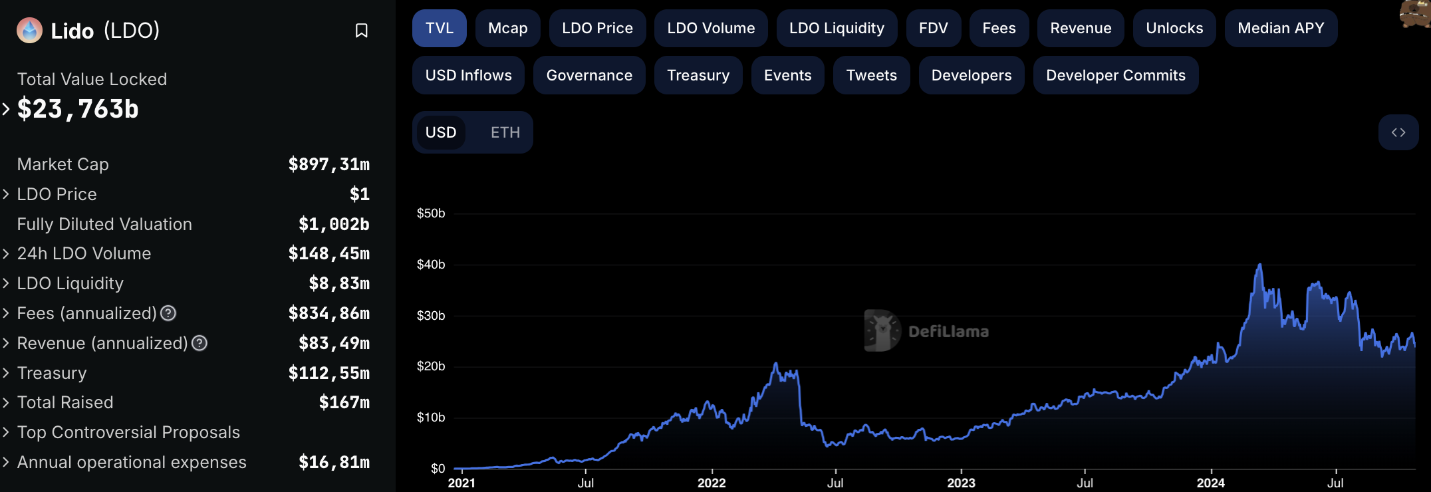The image size is (1431, 492).
Task: Expand the Total Value Locked breakdown
Action: (x=6, y=108)
